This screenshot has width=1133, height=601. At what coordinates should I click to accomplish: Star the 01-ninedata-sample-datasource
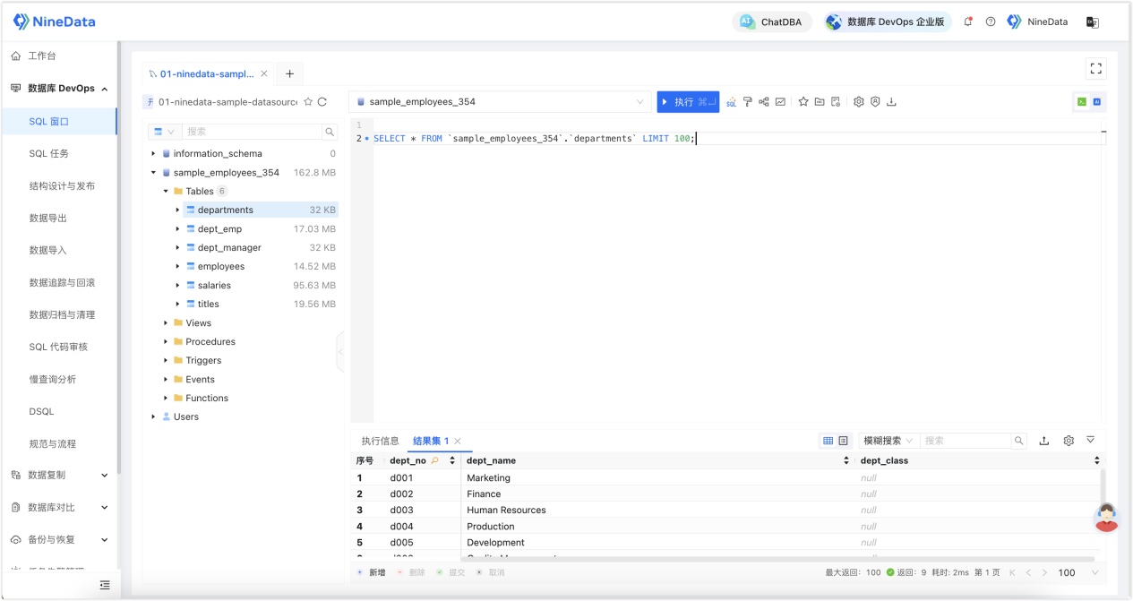click(x=308, y=102)
